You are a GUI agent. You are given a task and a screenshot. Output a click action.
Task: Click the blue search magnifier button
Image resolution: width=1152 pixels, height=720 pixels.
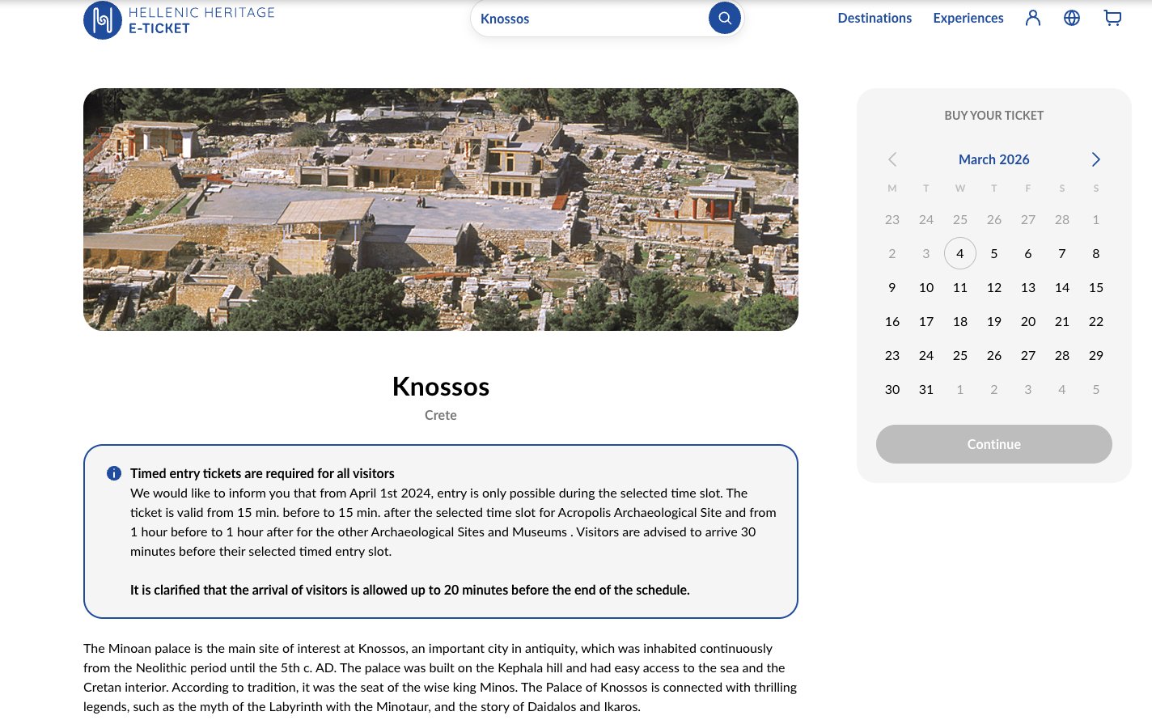tap(724, 18)
